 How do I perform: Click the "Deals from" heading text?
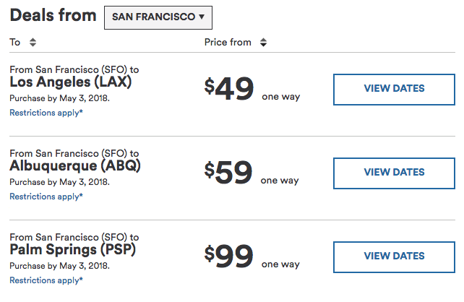click(53, 16)
